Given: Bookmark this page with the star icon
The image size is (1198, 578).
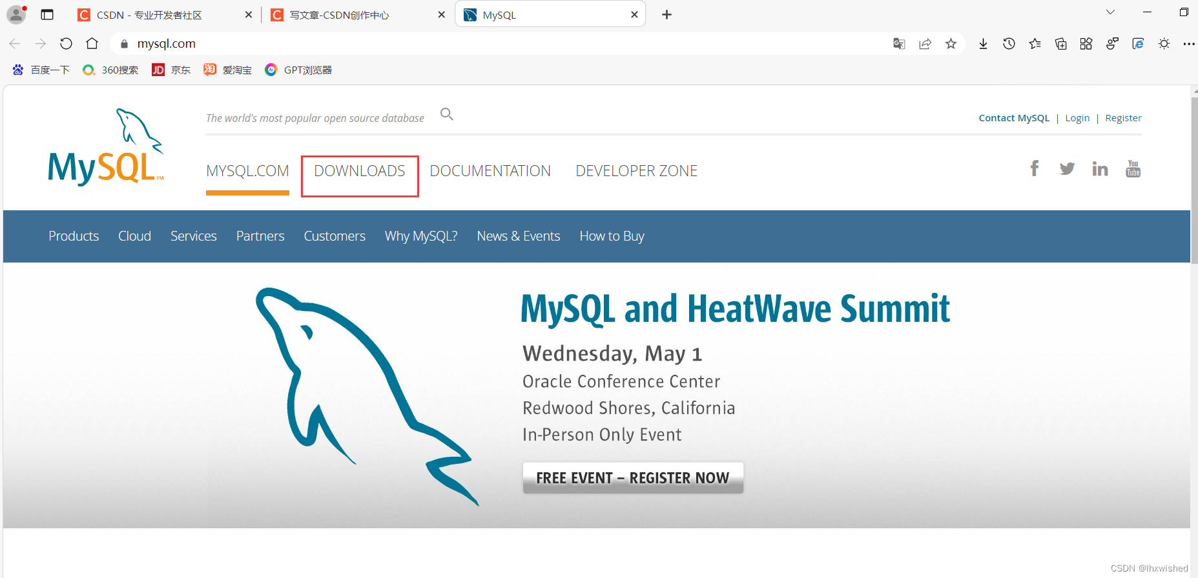Looking at the screenshot, I should (951, 43).
